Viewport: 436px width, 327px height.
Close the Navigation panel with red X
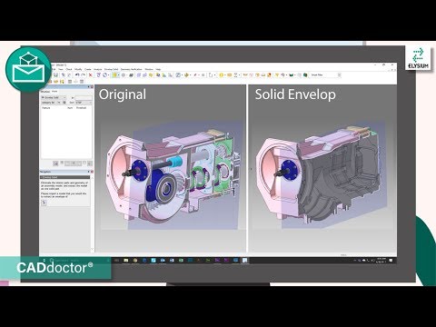92,172
